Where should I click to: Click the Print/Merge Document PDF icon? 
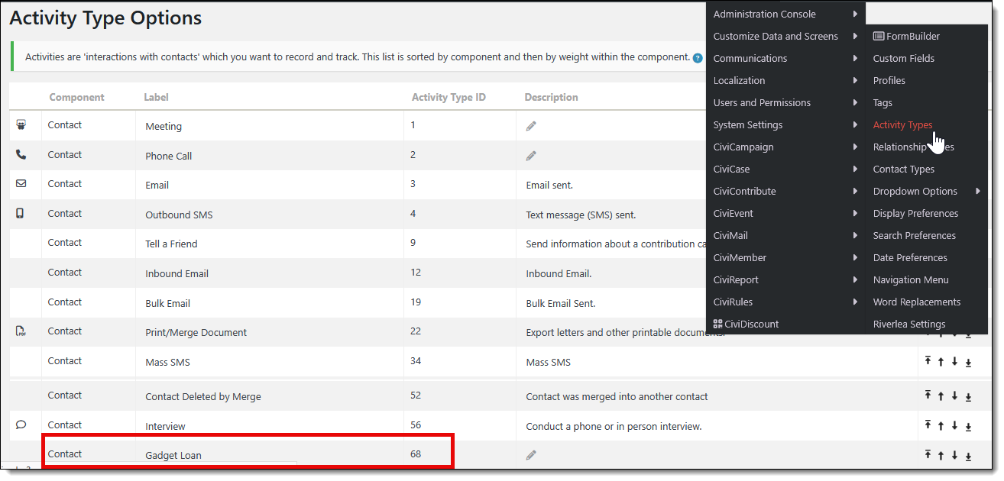click(21, 331)
